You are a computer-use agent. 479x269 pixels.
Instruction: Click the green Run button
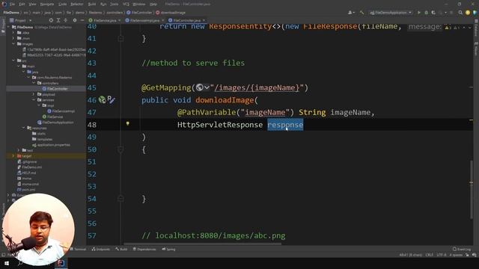419,13
